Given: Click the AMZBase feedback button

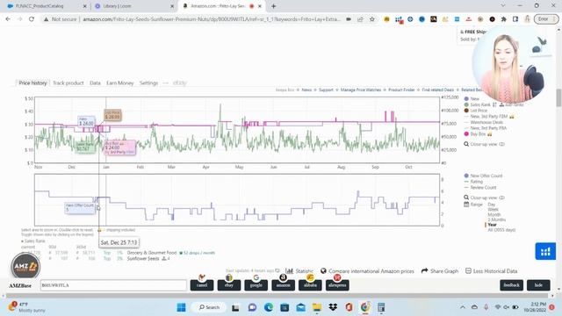Looking at the screenshot, I should click(511, 285).
